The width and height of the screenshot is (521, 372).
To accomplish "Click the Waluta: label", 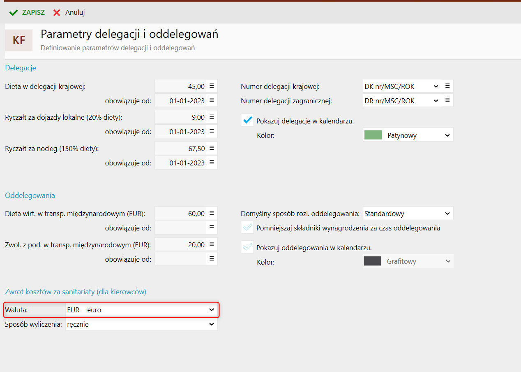I will 16,310.
